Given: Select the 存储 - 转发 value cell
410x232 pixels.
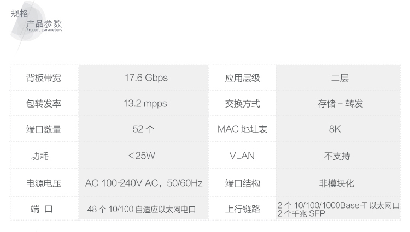Looking at the screenshot, I should click(x=339, y=104).
